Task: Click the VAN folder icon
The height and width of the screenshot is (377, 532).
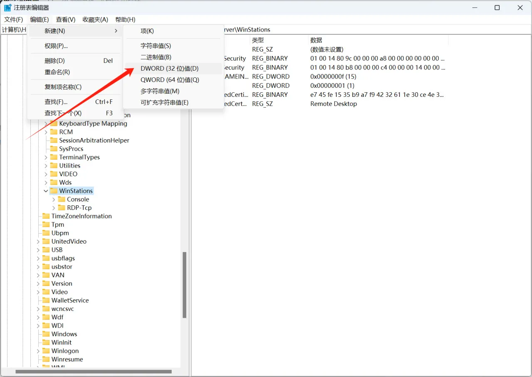Action: tap(46, 275)
